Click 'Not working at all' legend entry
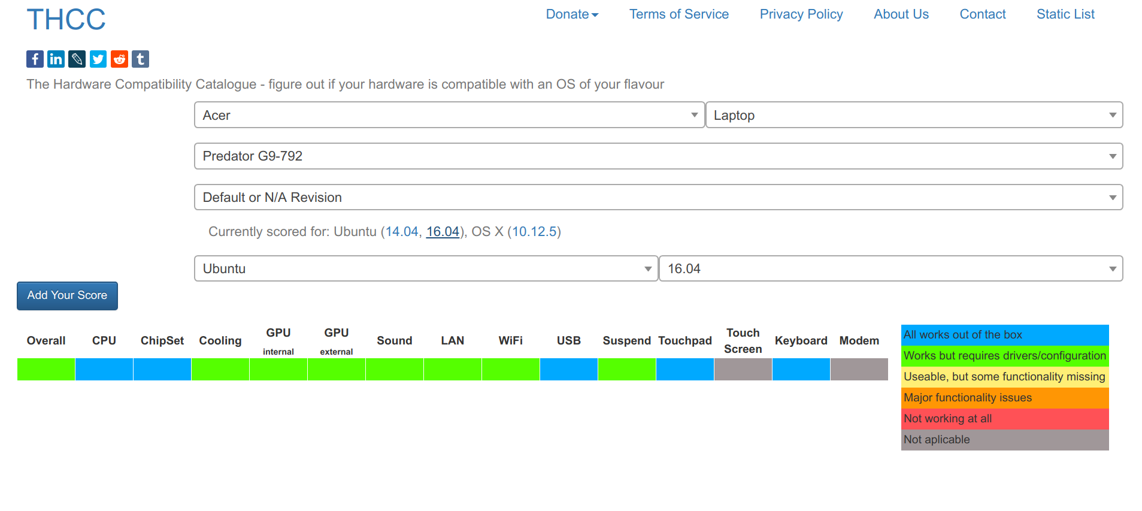1142x511 pixels. 1005,419
